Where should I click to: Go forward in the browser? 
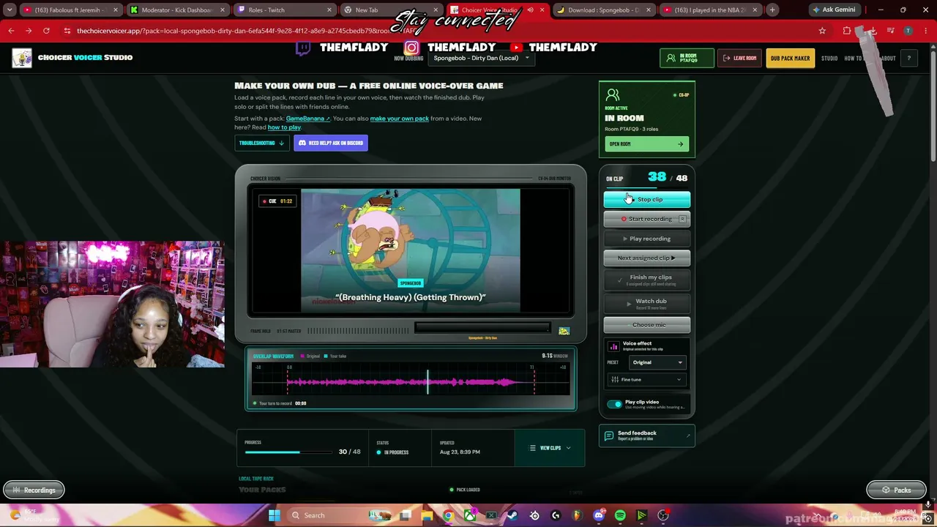tap(29, 31)
